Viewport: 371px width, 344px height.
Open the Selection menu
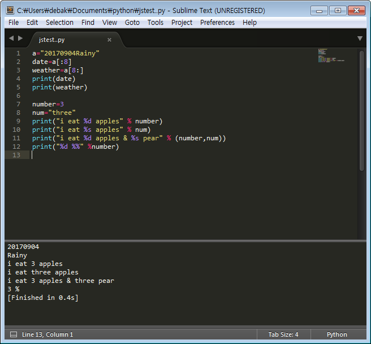[59, 23]
